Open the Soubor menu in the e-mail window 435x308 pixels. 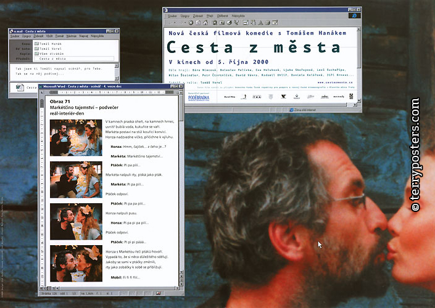coord(15,36)
